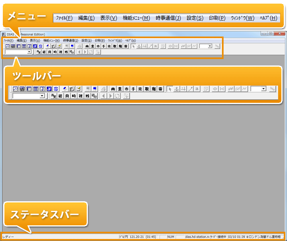Image resolution: width=287 pixels, height=241 pixels.
Task: Click the 商 icon in the enlarged toolbar
Action: tap(113, 89)
